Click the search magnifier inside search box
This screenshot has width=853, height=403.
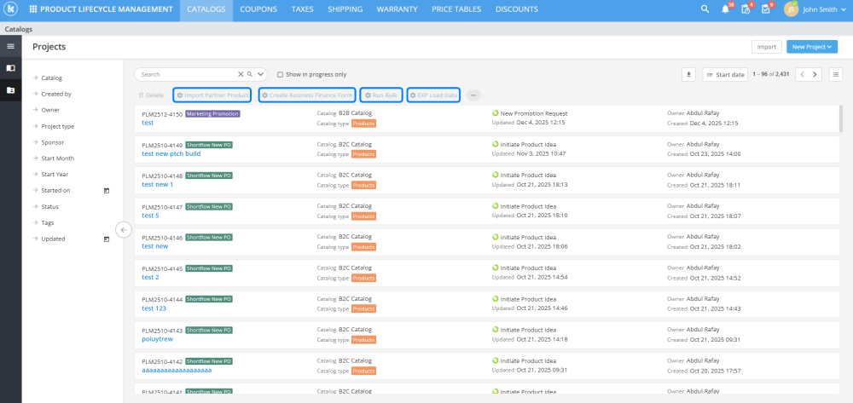tap(250, 74)
